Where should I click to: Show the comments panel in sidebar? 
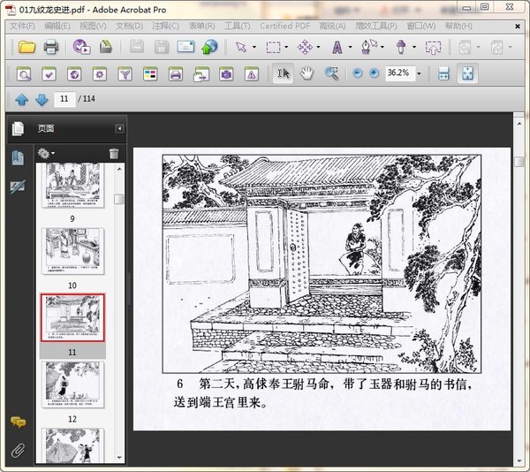(x=18, y=422)
